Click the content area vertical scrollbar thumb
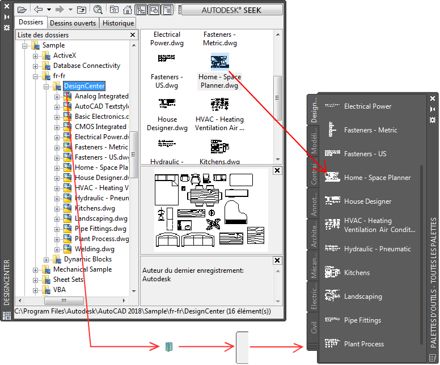The image size is (440, 365). click(277, 98)
